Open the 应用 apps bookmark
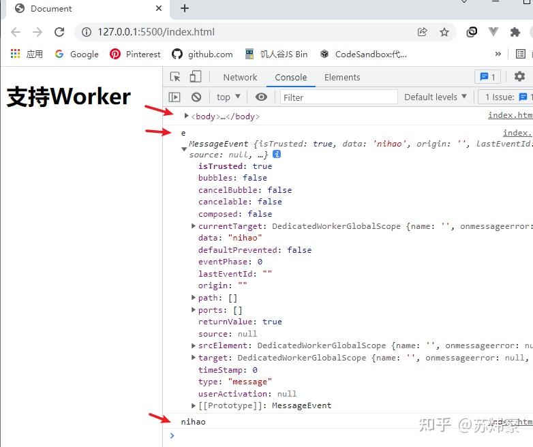Image resolution: width=533 pixels, height=447 pixels. (27, 54)
